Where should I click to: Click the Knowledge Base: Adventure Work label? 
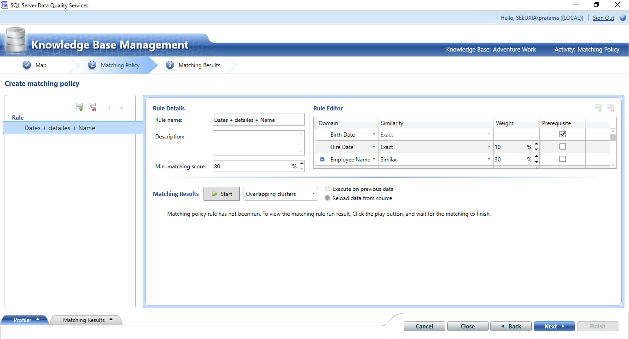[x=491, y=50]
